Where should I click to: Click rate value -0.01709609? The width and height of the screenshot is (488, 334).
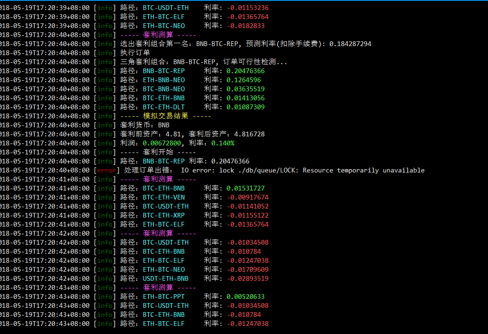[x=248, y=269]
